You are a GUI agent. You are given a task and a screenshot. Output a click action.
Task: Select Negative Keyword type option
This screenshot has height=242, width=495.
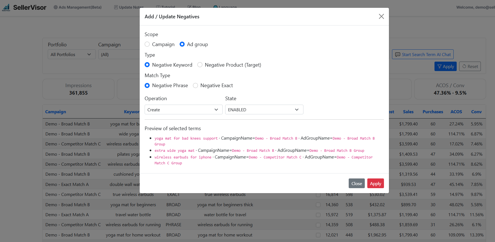tap(147, 65)
